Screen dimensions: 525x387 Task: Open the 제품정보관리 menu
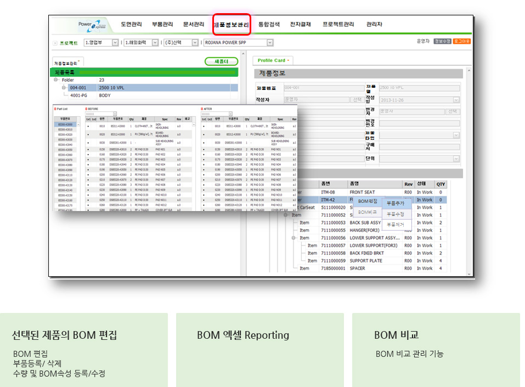tap(231, 25)
